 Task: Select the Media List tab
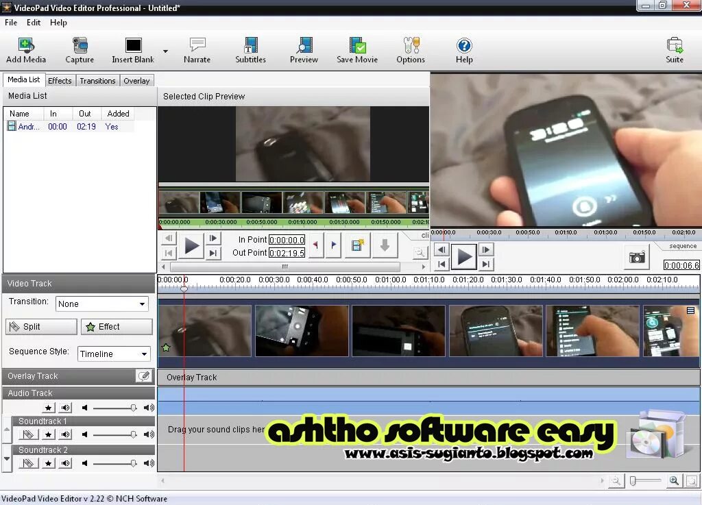[24, 79]
